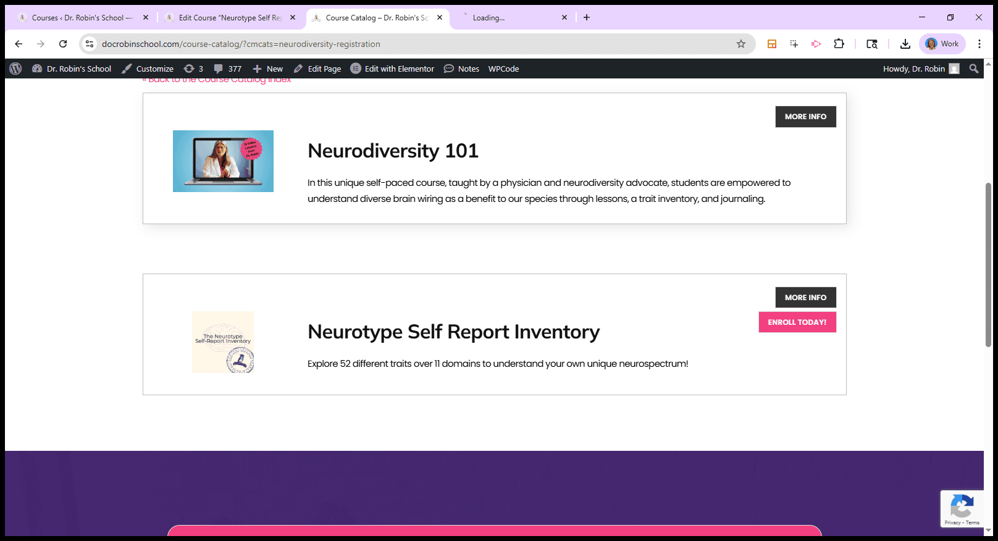
Task: Click Edit with Elementor
Action: coord(392,69)
